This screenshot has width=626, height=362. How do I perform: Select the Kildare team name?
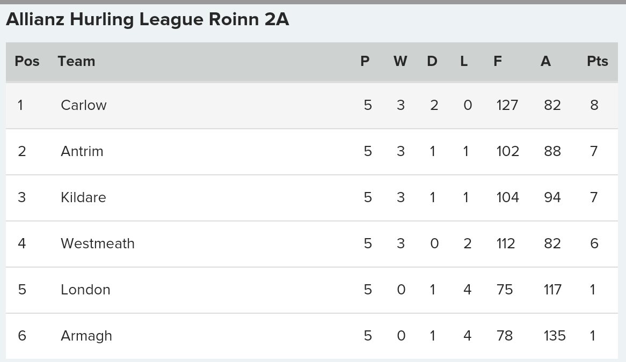pyautogui.click(x=83, y=197)
